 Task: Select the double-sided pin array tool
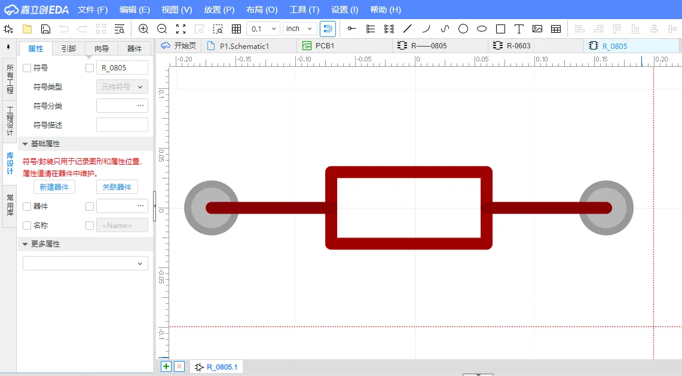coord(389,29)
